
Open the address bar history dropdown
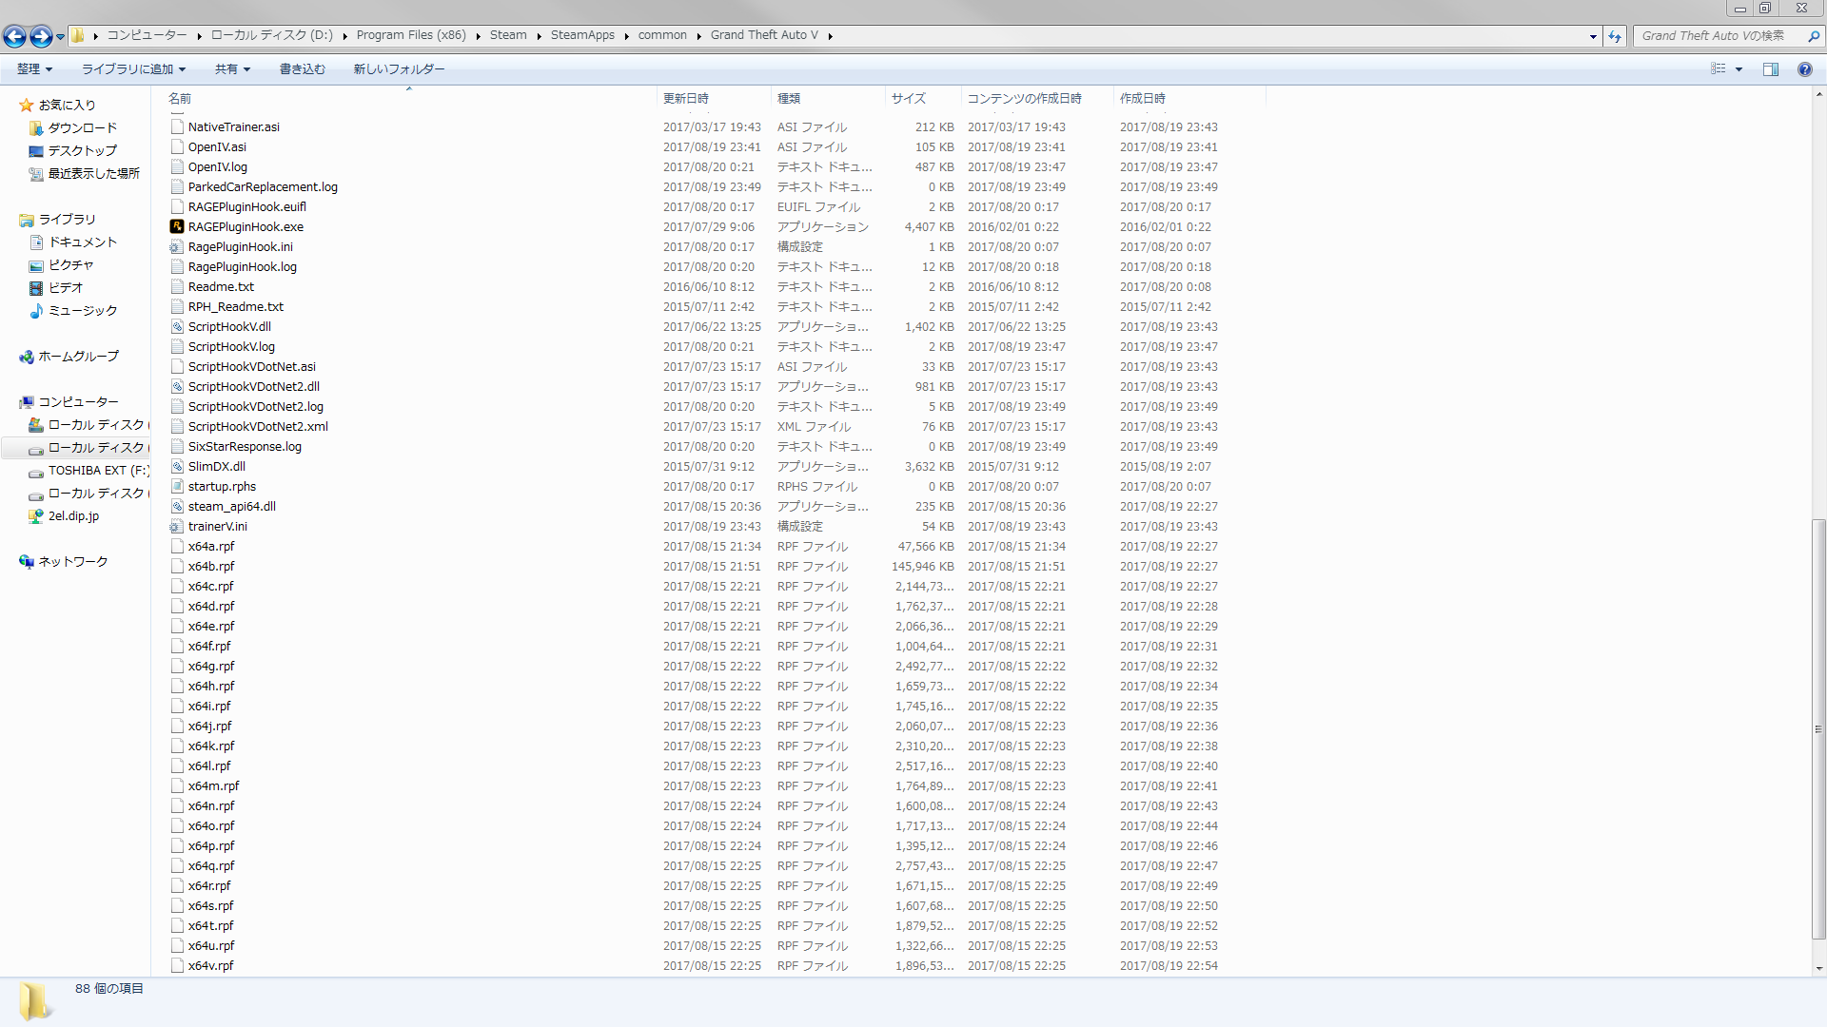(x=1593, y=36)
